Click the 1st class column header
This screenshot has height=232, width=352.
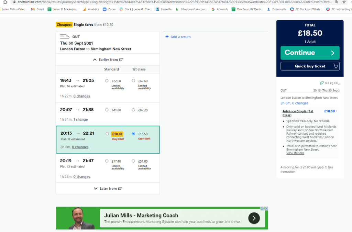click(x=139, y=69)
